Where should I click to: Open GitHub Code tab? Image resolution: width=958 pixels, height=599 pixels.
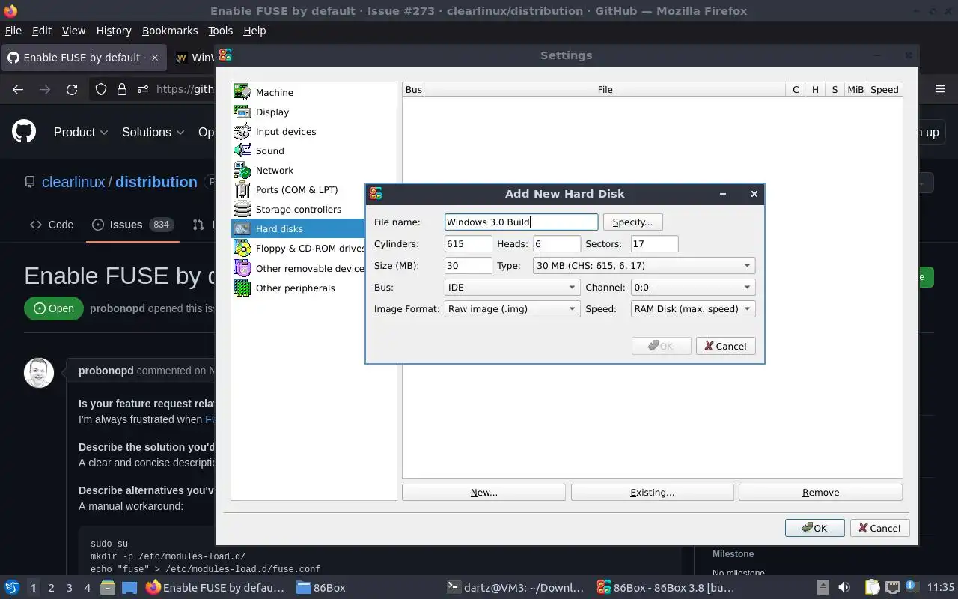pos(52,225)
